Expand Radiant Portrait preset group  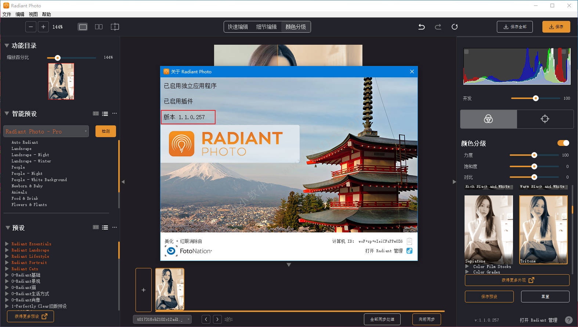tap(7, 262)
